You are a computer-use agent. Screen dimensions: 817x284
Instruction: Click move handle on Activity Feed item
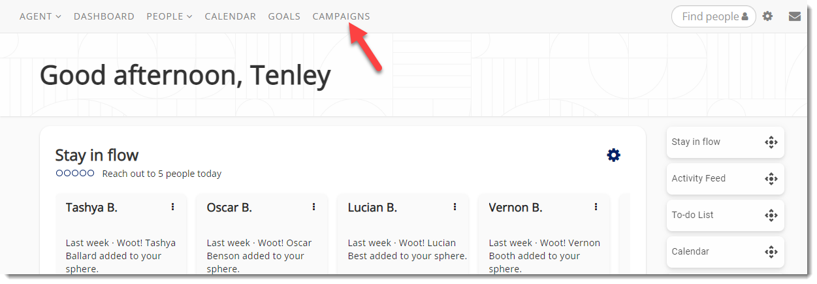tap(771, 179)
